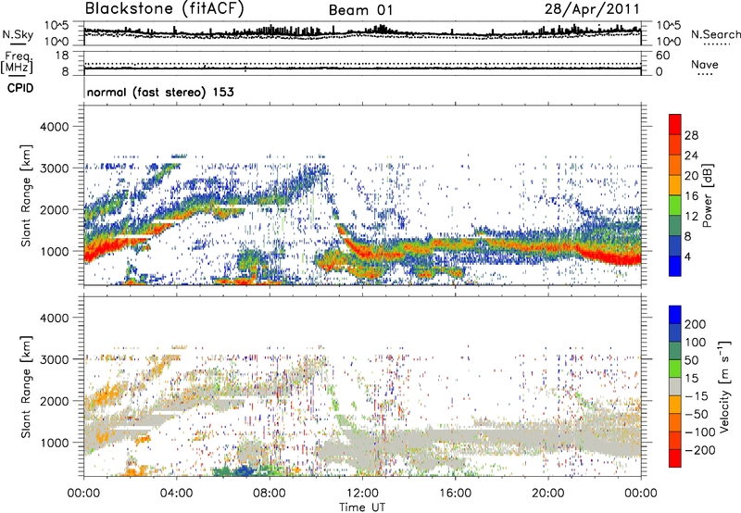741x513 pixels.
Task: Click the 'Blackstone (fitACF)' plot title
Action: click(165, 9)
